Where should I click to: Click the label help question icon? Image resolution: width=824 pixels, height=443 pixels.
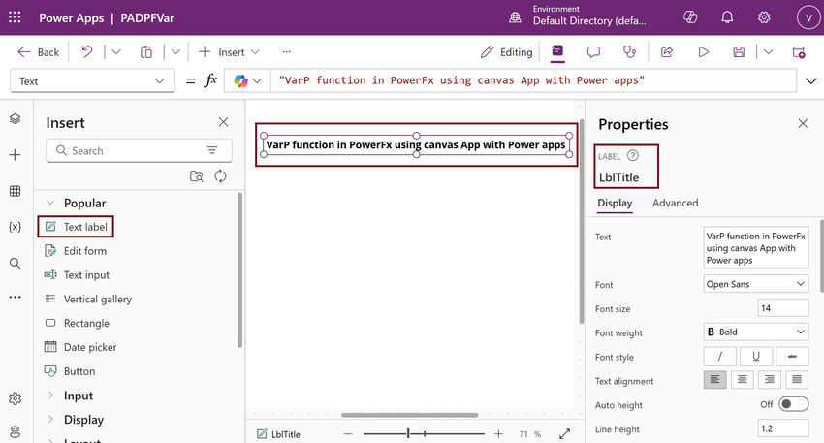click(x=633, y=155)
